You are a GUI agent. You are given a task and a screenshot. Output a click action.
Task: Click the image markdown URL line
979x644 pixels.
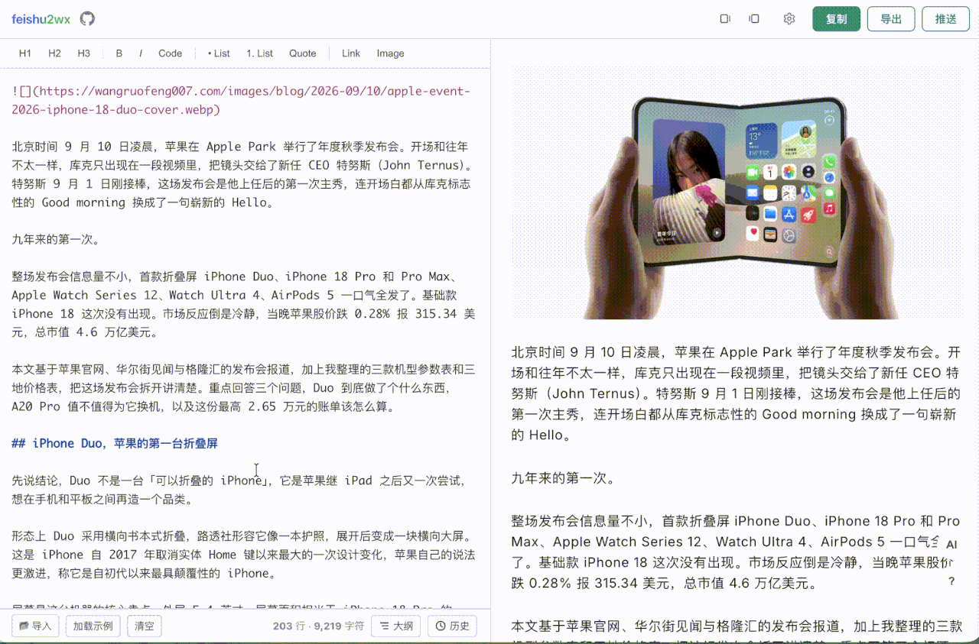click(x=241, y=100)
